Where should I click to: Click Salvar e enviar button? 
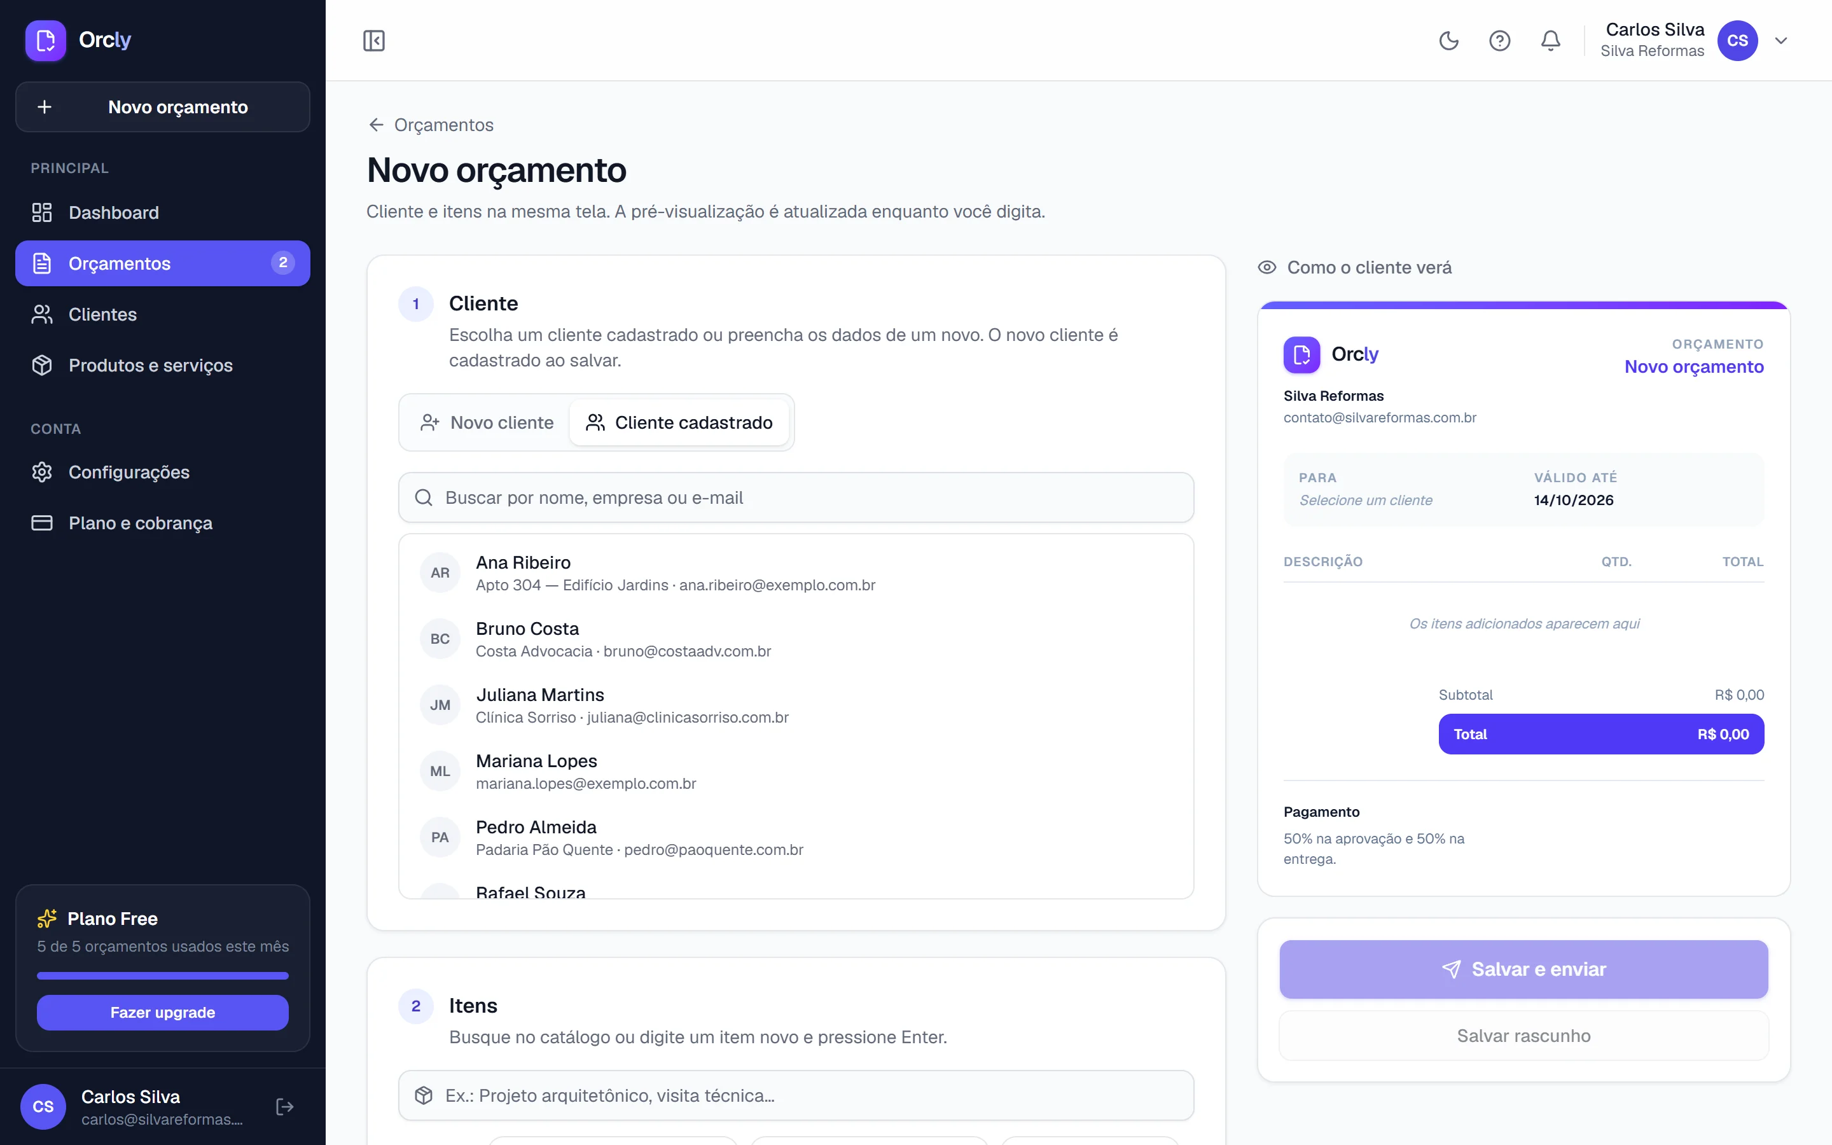(1523, 969)
